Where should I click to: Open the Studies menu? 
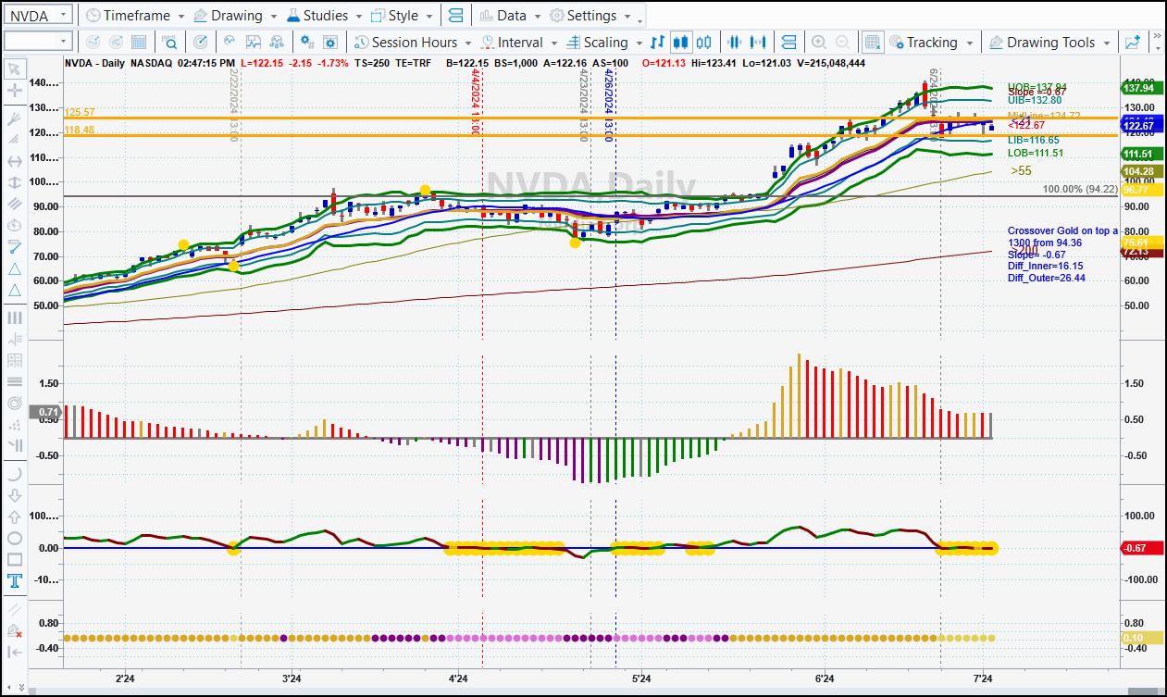coord(324,16)
